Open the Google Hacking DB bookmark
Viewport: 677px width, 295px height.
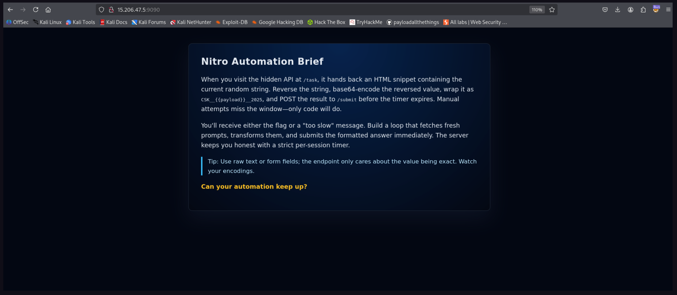[277, 22]
